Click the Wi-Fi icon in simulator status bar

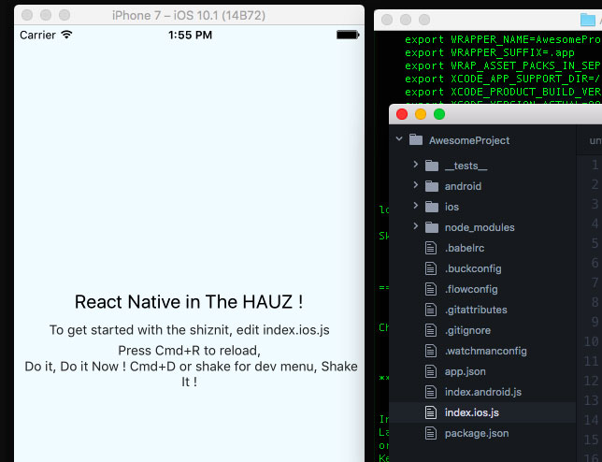66,35
